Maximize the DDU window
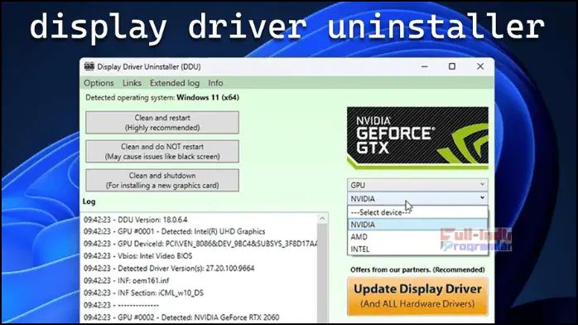 point(452,66)
